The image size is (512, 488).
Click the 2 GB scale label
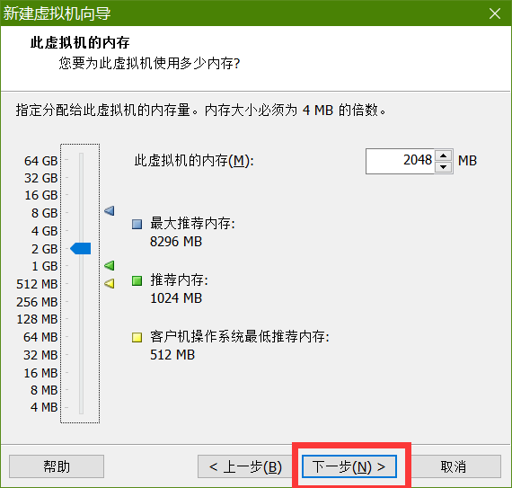pyautogui.click(x=44, y=249)
